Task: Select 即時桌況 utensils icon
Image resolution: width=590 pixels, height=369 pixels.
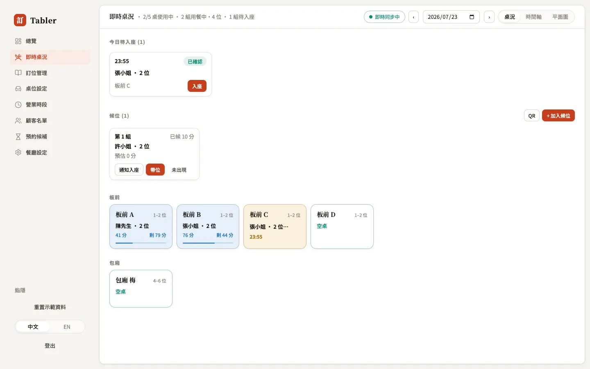Action: [x=18, y=57]
